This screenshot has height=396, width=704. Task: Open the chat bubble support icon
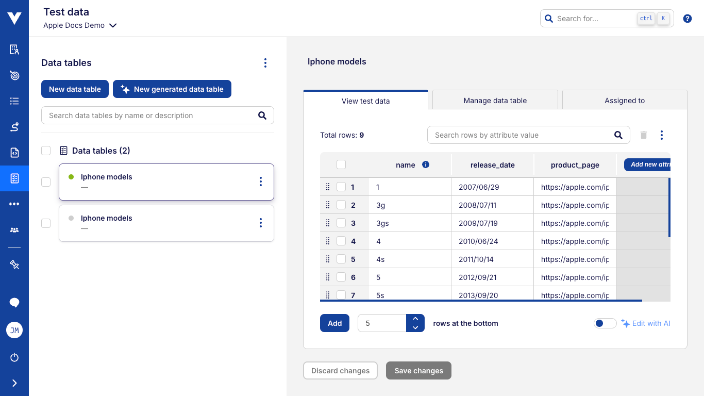point(14,302)
